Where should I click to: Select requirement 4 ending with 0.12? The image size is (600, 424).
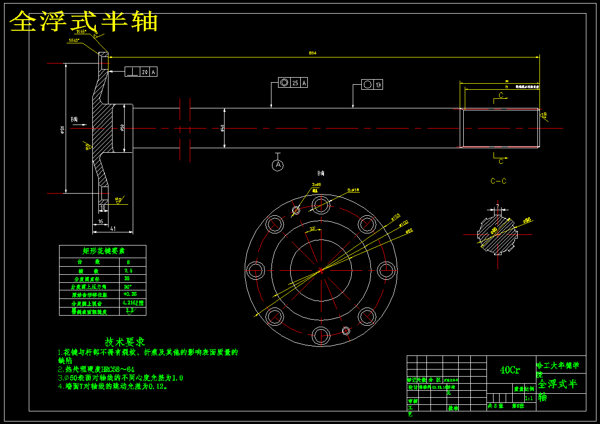(113, 386)
